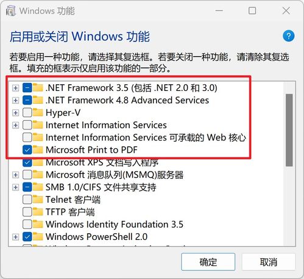Viewport: 304px width, 279px height.
Task: Tick Windows Identity Foundation 3.5 checkbox
Action: click(27, 224)
